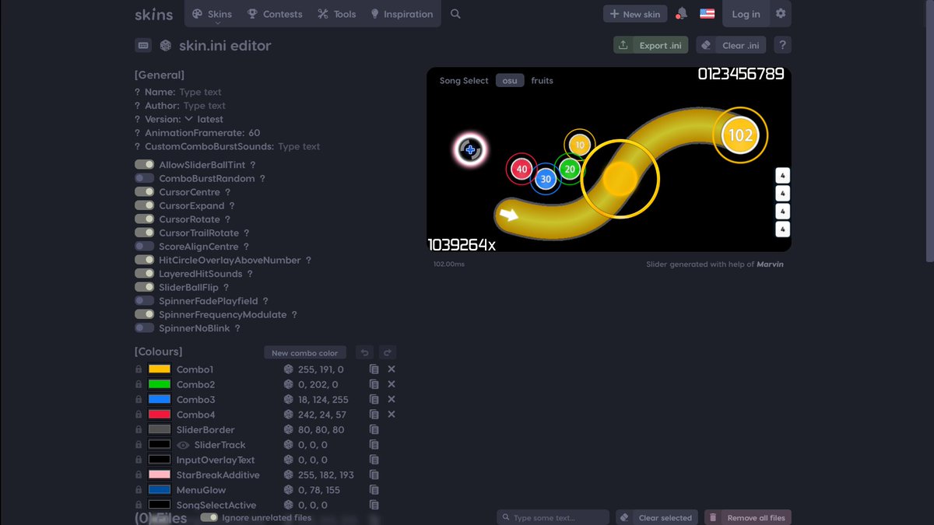The height and width of the screenshot is (525, 934).
Task: Unlock the SliderBorder color for editing
Action: coord(140,429)
